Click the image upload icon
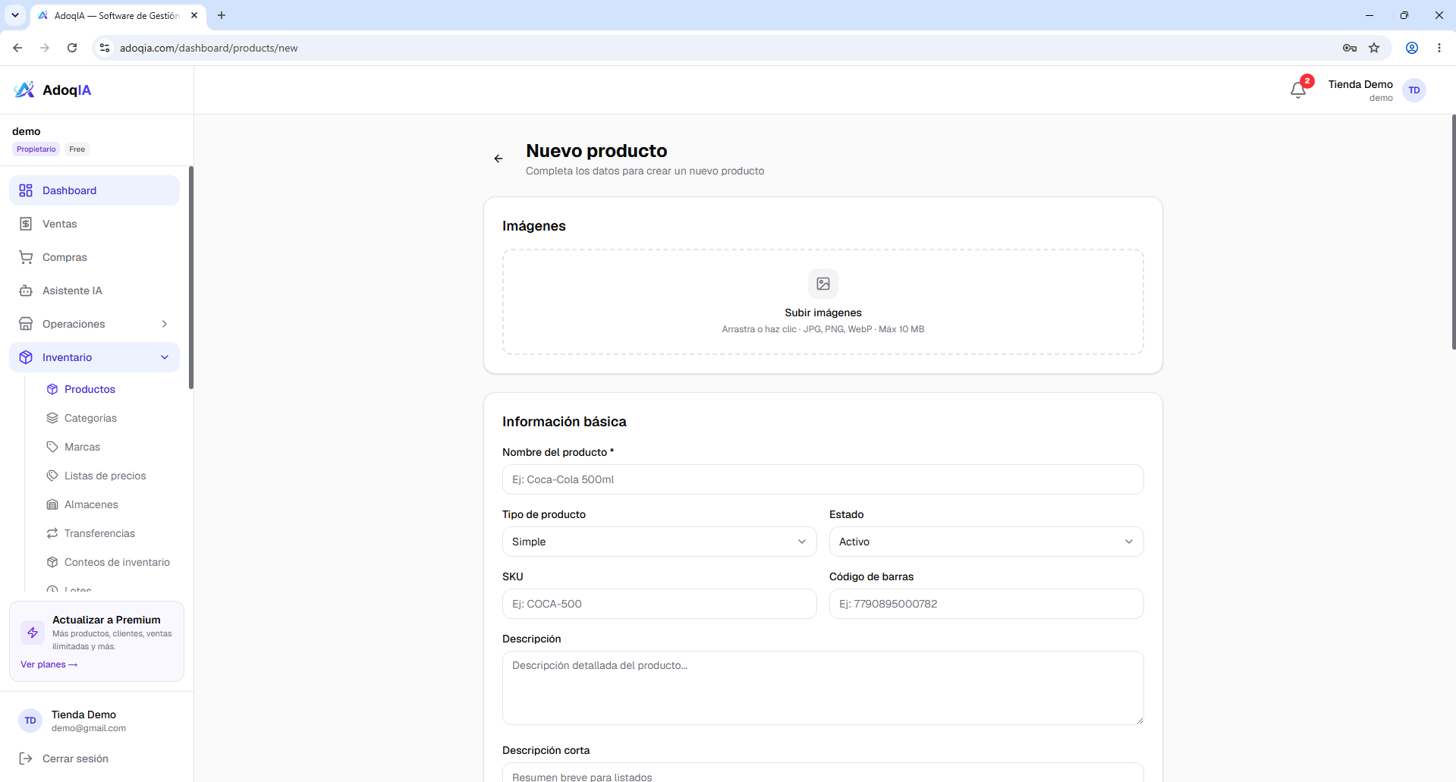The image size is (1456, 782). tap(823, 284)
